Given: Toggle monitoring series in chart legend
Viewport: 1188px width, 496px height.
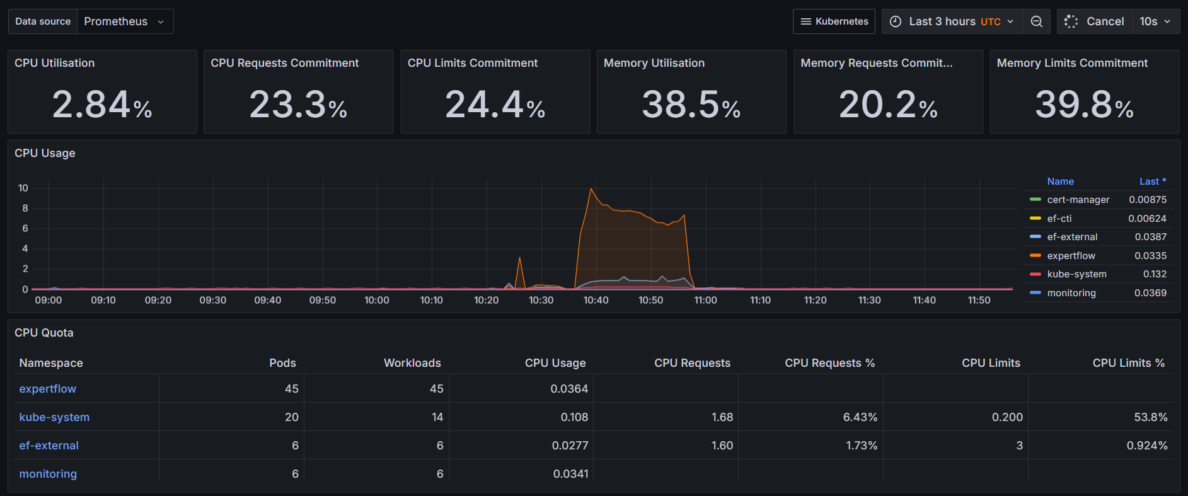Looking at the screenshot, I should [1071, 293].
